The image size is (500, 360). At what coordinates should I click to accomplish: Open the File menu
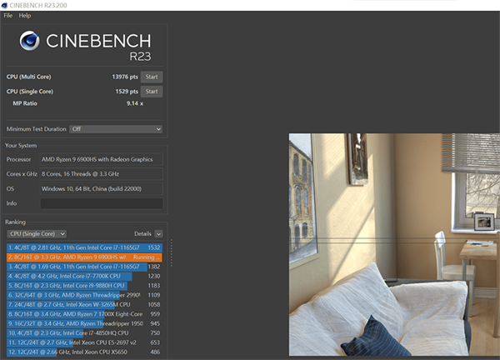pyautogui.click(x=8, y=16)
